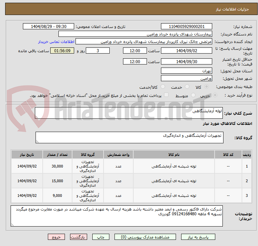Select the کالا/خدمت radio button
The height and width of the screenshot is (246, 258).
pos(163,87)
